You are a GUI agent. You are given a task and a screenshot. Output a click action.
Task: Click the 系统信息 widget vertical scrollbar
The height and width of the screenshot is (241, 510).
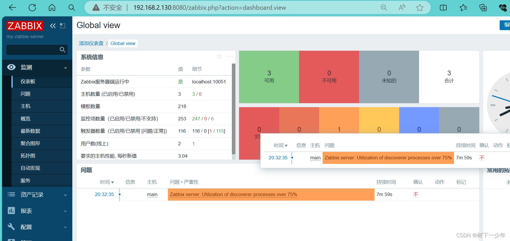point(233,109)
